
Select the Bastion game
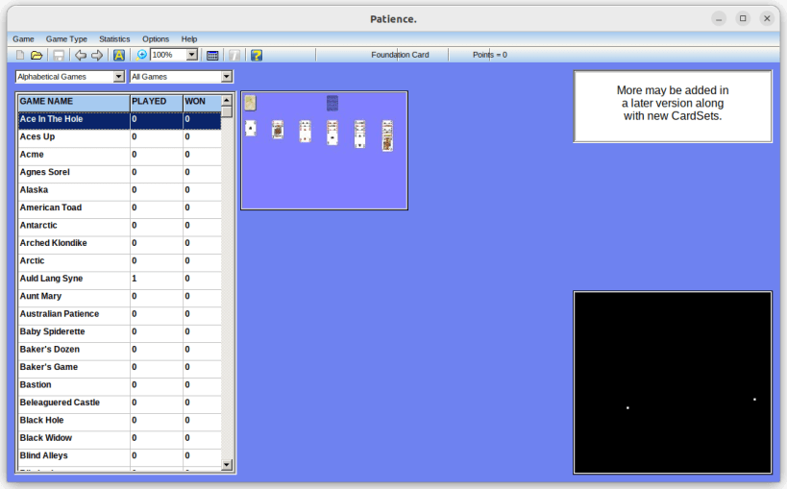[119, 385]
